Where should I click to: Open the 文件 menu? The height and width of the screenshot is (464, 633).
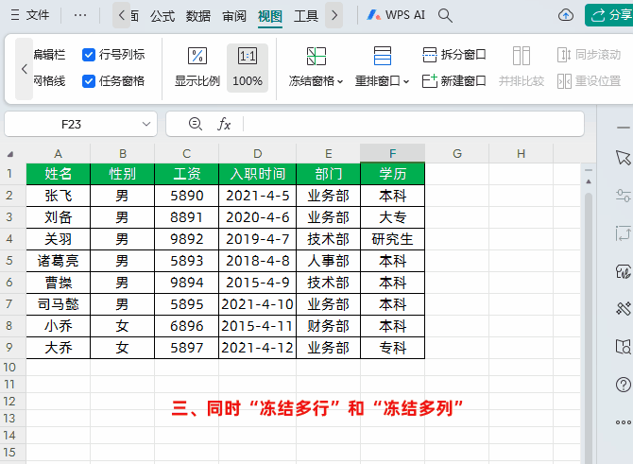(30, 15)
